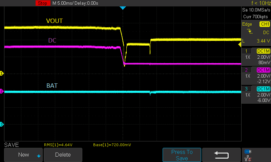Click the return back arrow button
This screenshot has height=162, width=271.
tap(222, 155)
